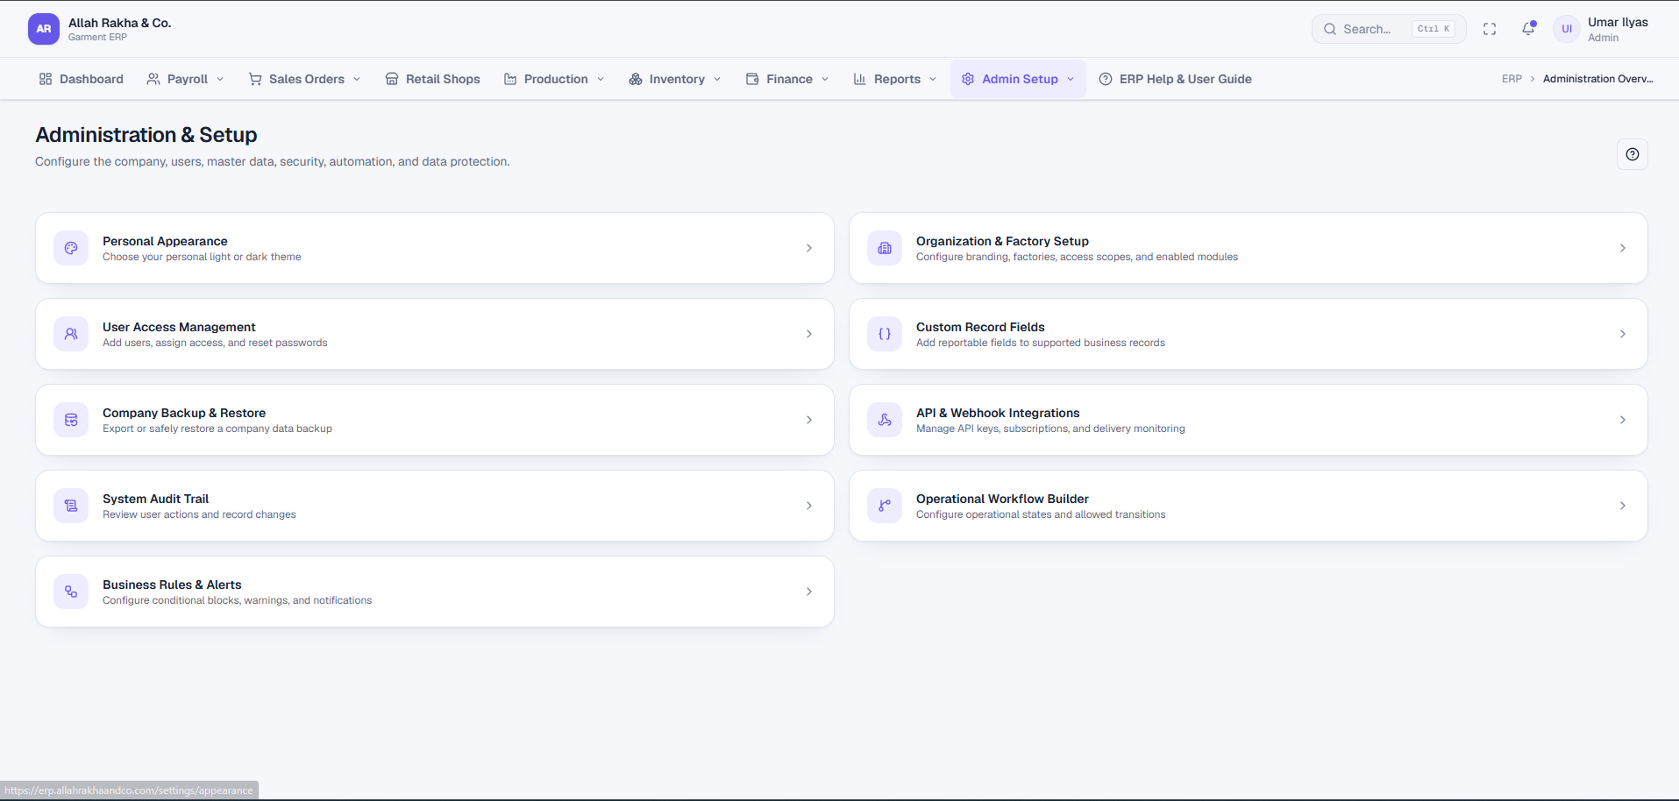Click "Add reportable fields to supported business records"
Viewport: 1679px width, 801px height.
(1041, 343)
